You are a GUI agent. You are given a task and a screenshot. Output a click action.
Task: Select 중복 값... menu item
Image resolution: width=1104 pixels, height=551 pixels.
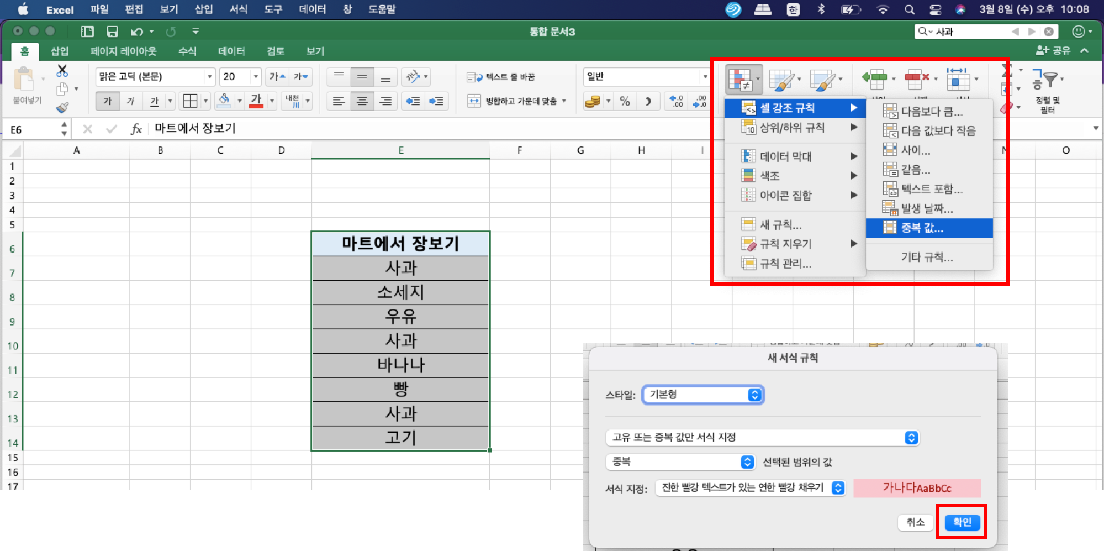929,228
